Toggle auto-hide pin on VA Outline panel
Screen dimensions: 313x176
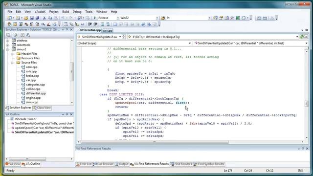67,114
